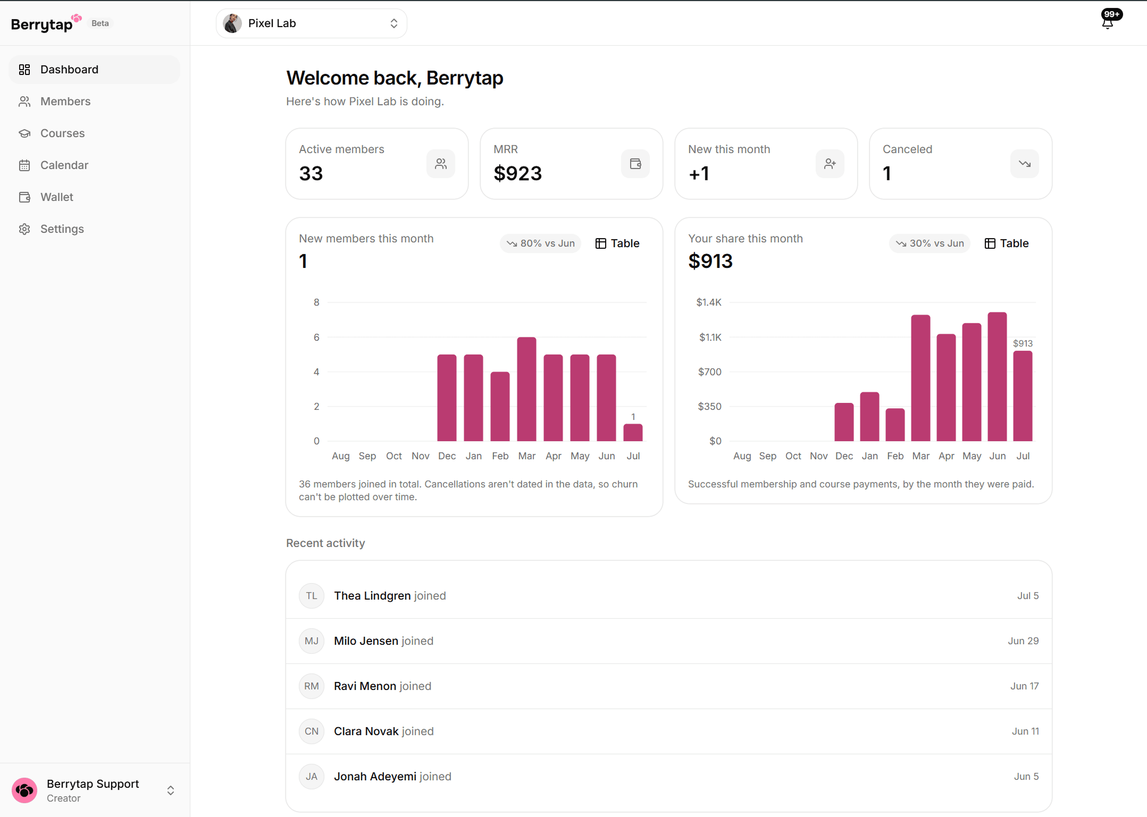This screenshot has width=1147, height=817.
Task: Select the Mar bar in New members chart
Action: tap(526, 389)
